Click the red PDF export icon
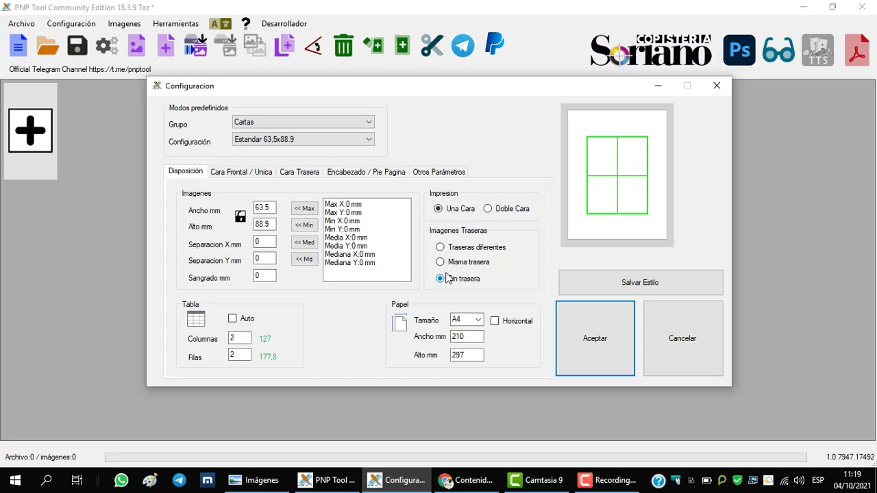This screenshot has width=877, height=493. pos(857,50)
